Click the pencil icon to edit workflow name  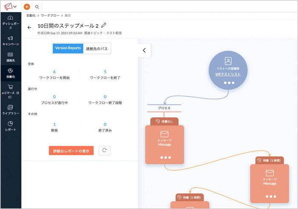[x=104, y=26]
